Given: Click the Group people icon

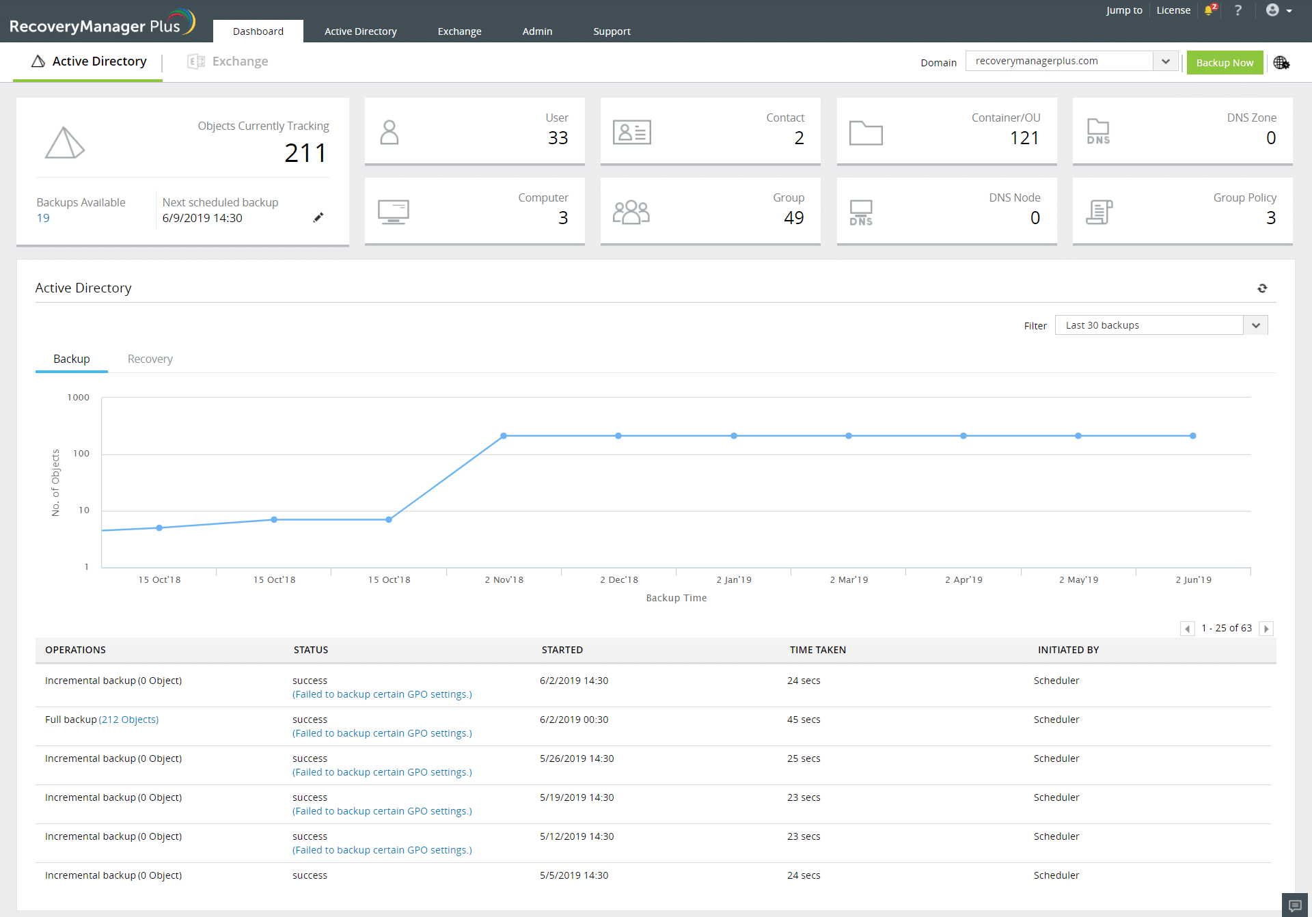Looking at the screenshot, I should (631, 212).
